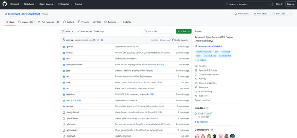
Task: Click the Go to file search field
Action: 158,31
